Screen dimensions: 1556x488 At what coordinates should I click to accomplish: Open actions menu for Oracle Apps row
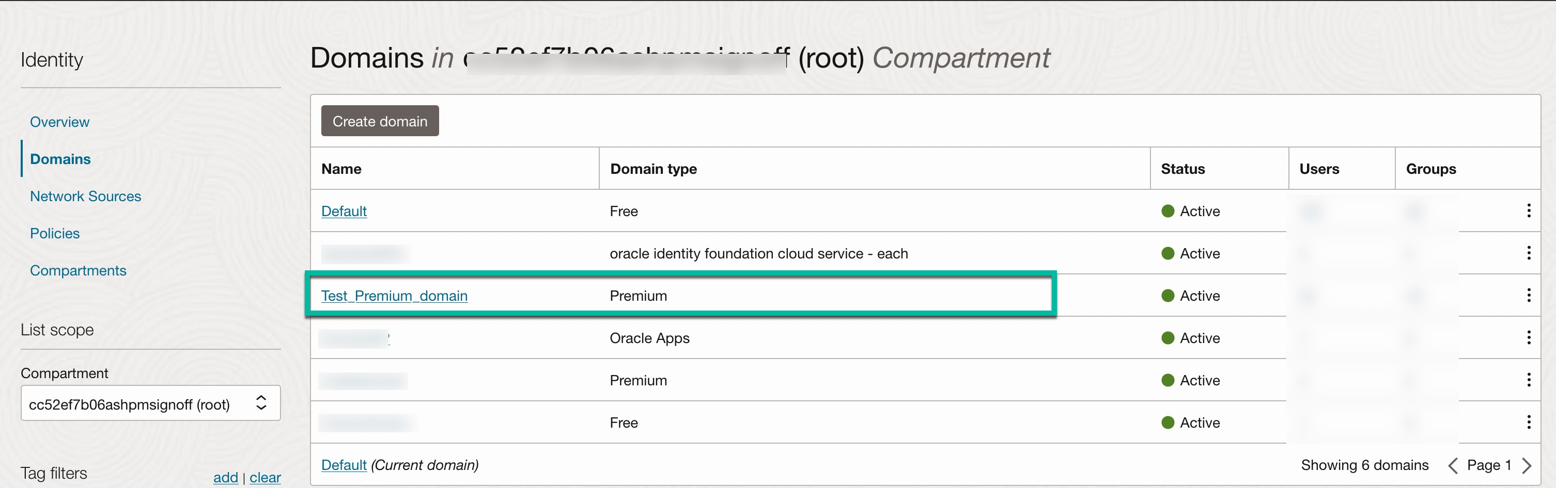click(1528, 337)
